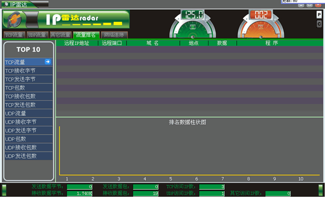
Task: Choose UDP接收字节 ranking
Action: (x=29, y=122)
